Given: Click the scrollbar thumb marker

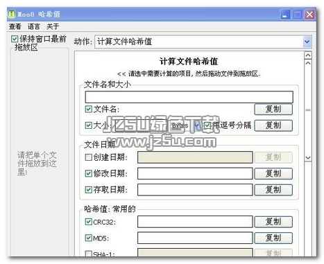Looking at the screenshot, I should (308, 110).
